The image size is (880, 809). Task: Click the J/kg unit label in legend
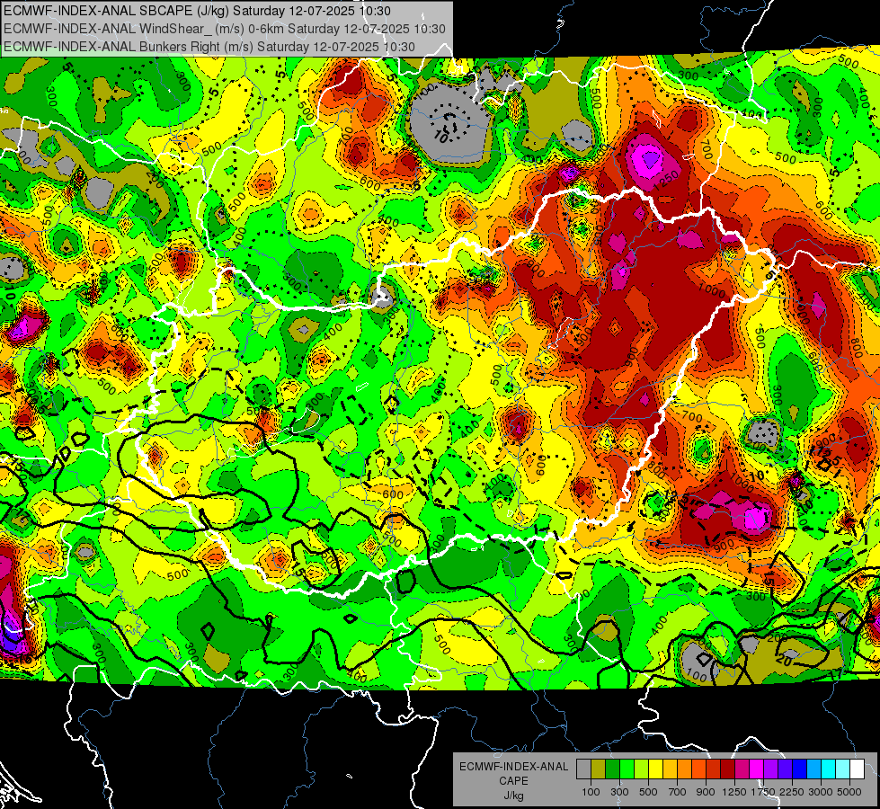(x=513, y=796)
